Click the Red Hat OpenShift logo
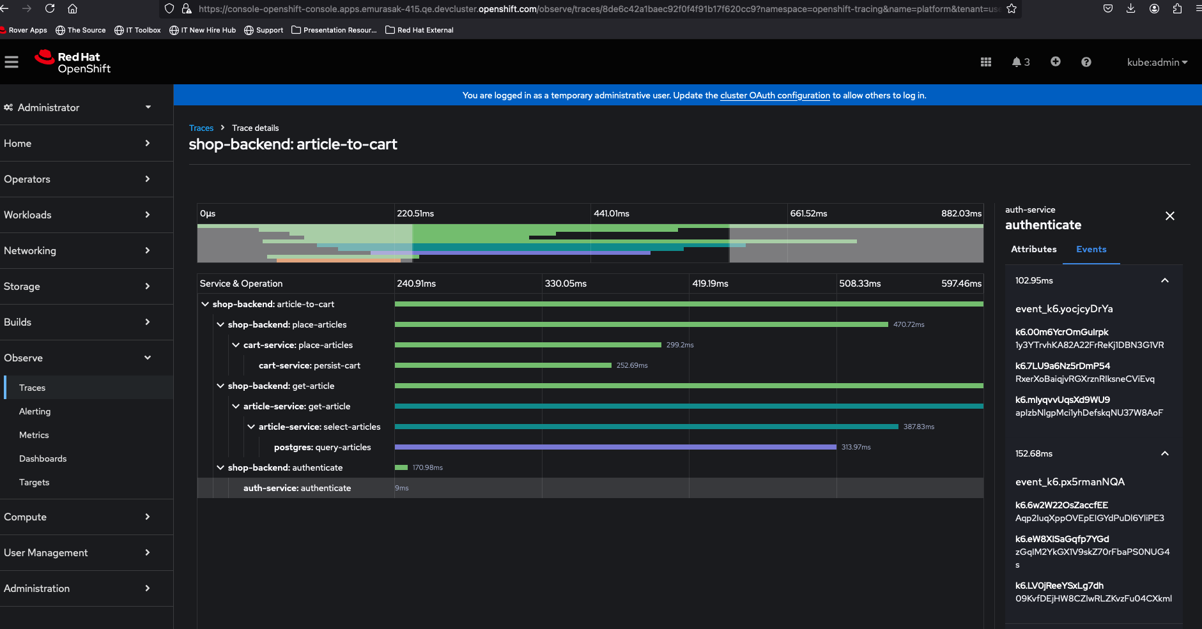This screenshot has height=629, width=1202. [73, 62]
